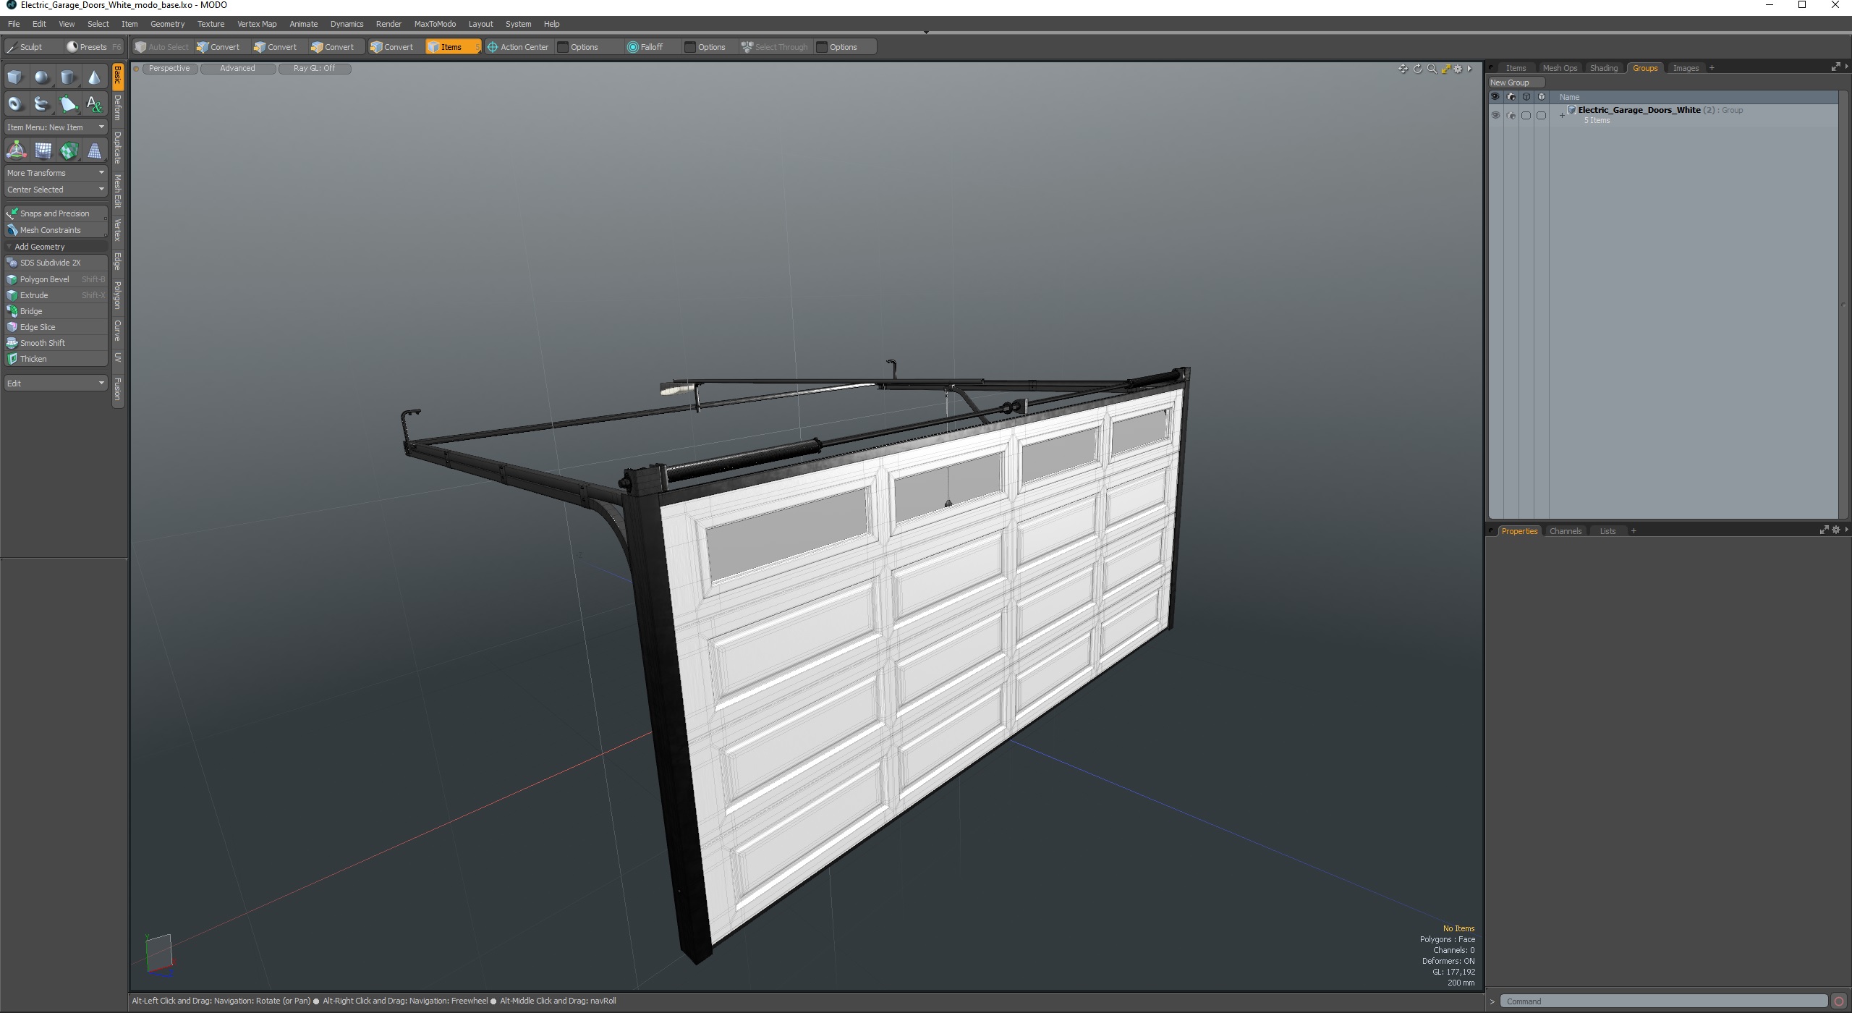
Task: Create a torus primitive
Action: [x=15, y=104]
